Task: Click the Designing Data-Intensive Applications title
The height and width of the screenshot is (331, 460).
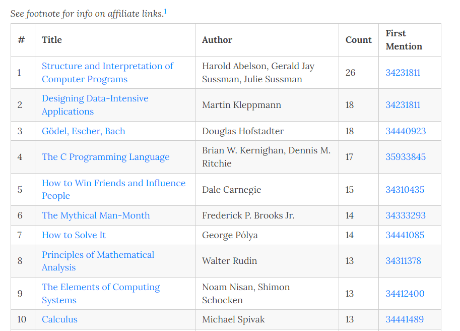Action: [95, 98]
